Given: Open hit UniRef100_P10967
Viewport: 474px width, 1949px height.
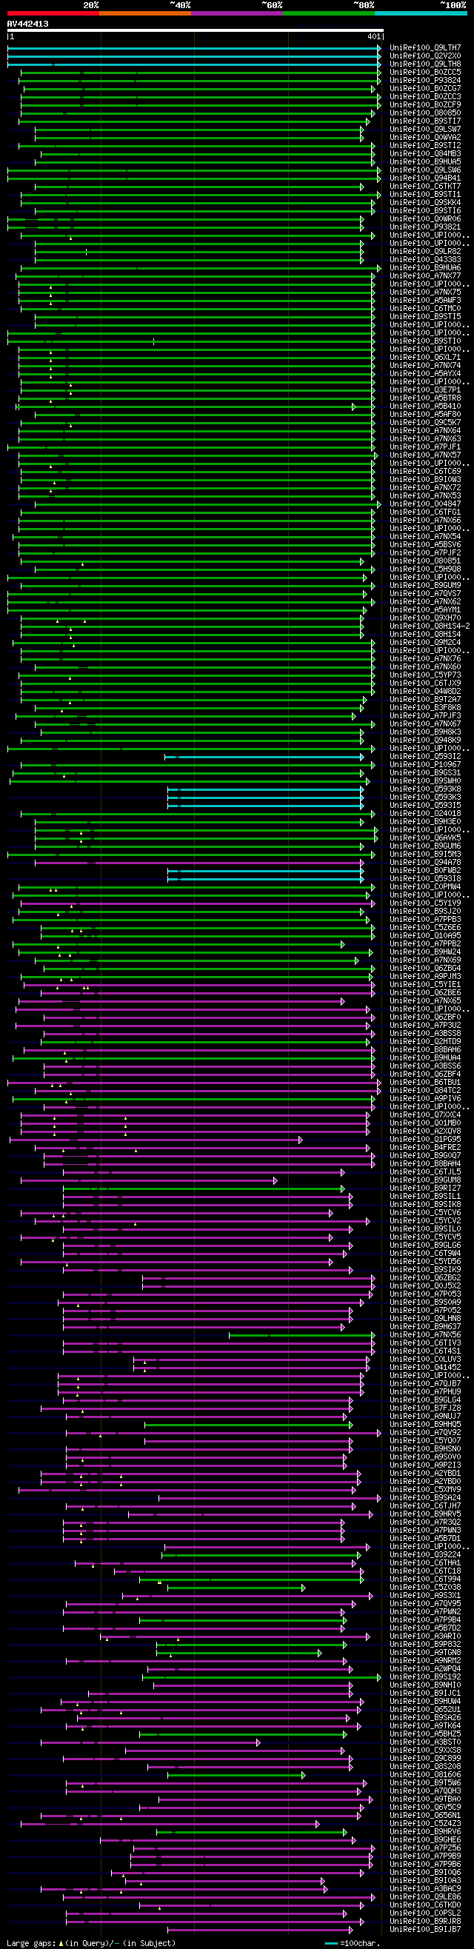Looking at the screenshot, I should 425,765.
